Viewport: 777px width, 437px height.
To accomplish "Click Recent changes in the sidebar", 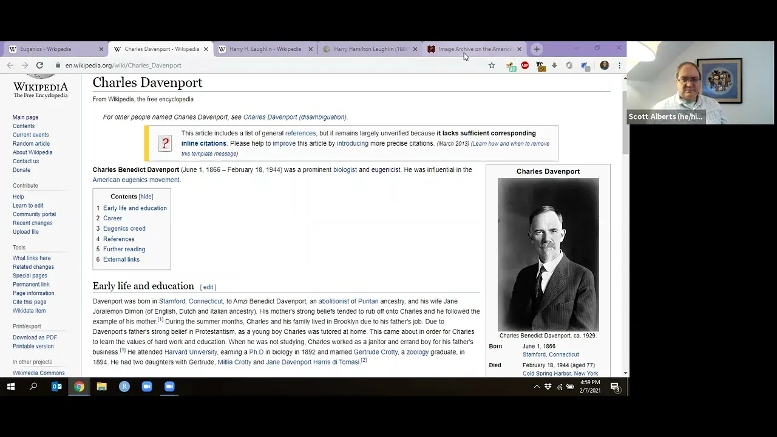I will coord(32,223).
